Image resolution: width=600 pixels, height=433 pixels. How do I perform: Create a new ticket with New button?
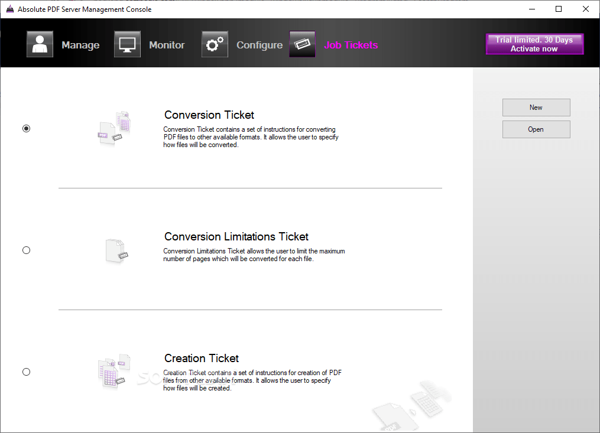coord(536,108)
